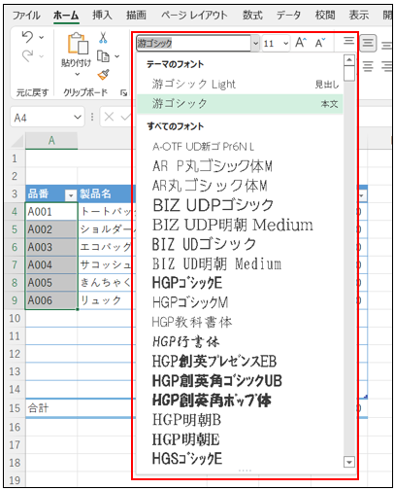The height and width of the screenshot is (489, 394).
Task: Select the 合計 cell
Action: coord(51,408)
